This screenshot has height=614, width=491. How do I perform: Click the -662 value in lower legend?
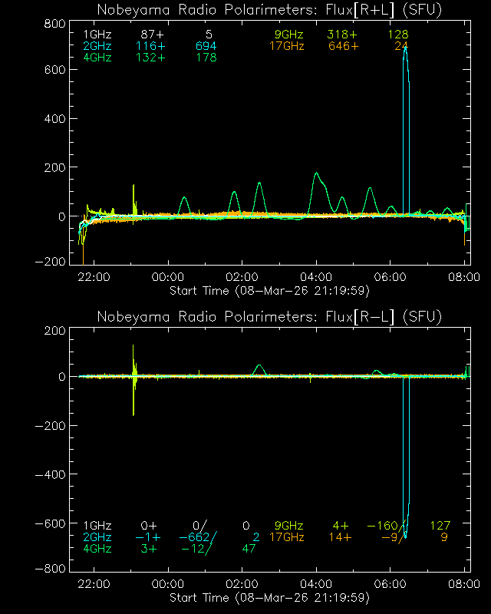(x=198, y=537)
